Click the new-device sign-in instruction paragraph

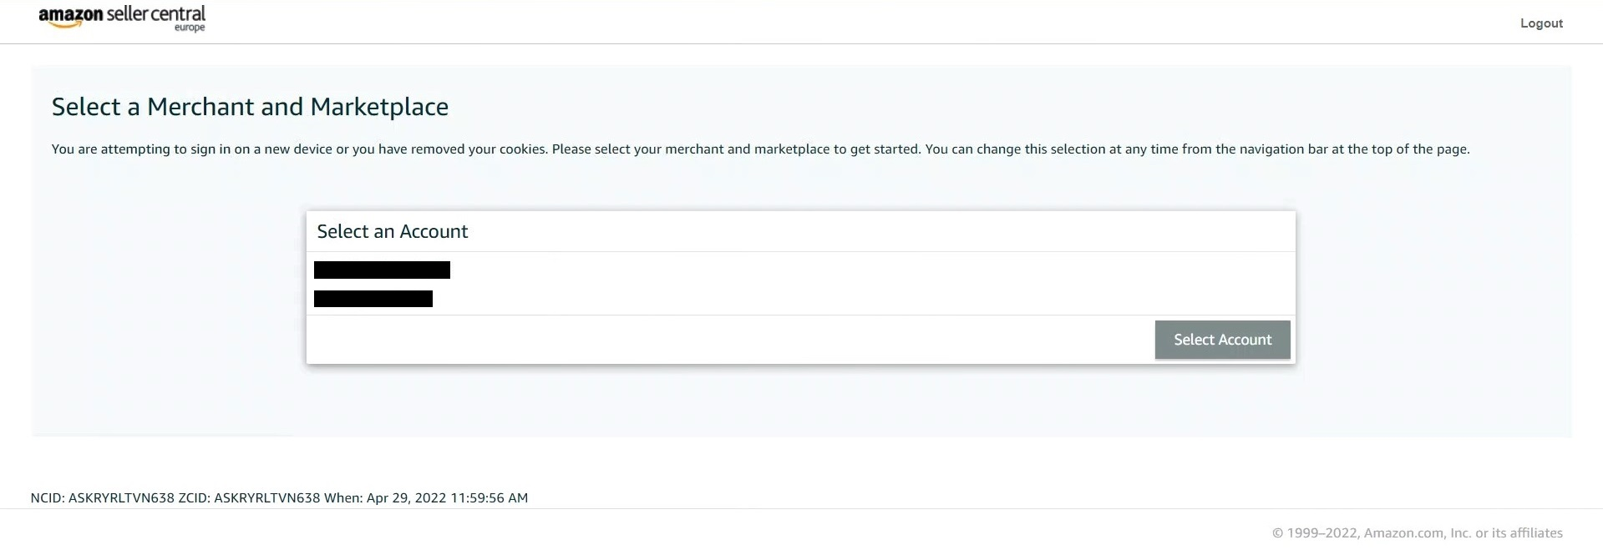tap(760, 149)
